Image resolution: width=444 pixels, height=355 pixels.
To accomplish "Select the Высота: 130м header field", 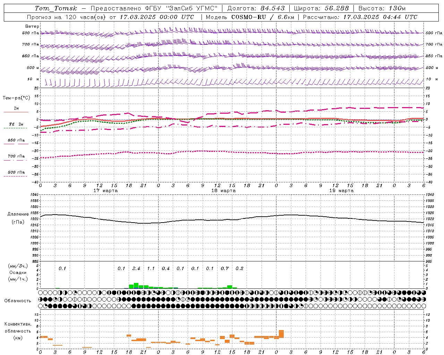I will coord(382,8).
